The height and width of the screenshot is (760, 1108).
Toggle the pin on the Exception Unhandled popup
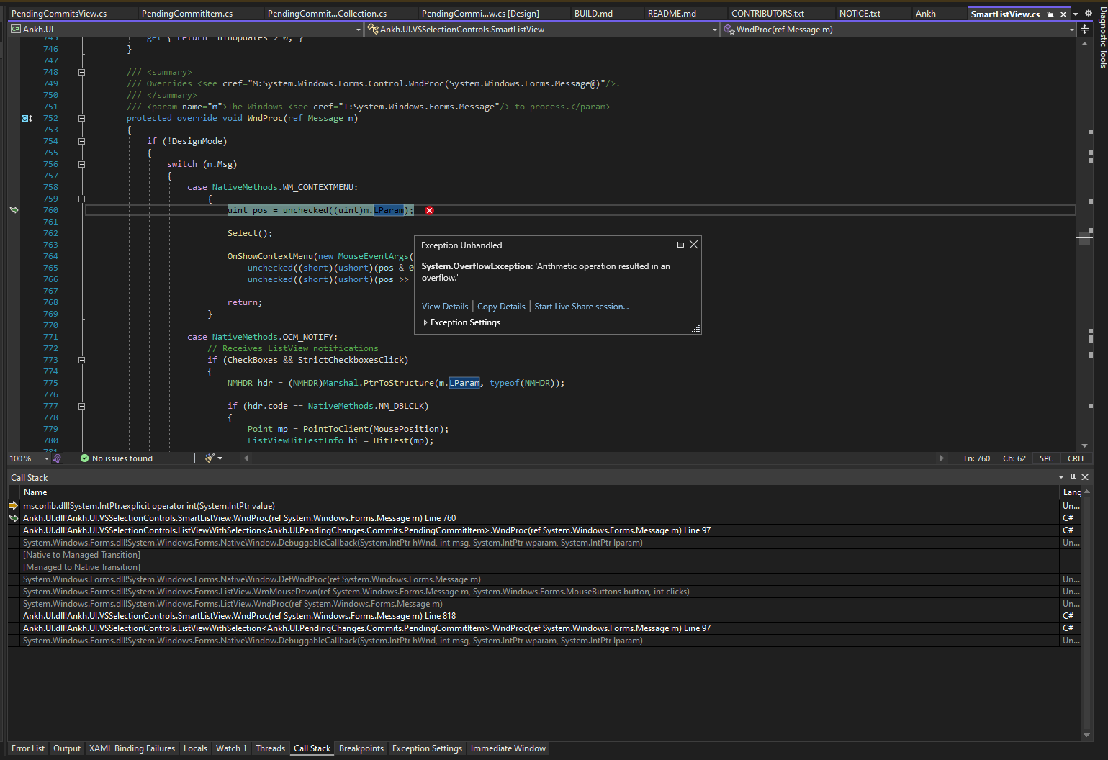[x=678, y=245]
